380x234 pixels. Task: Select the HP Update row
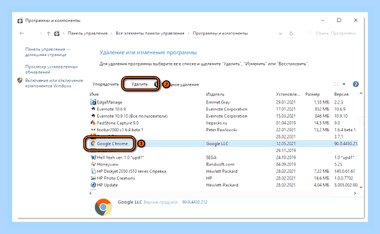[x=223, y=185]
